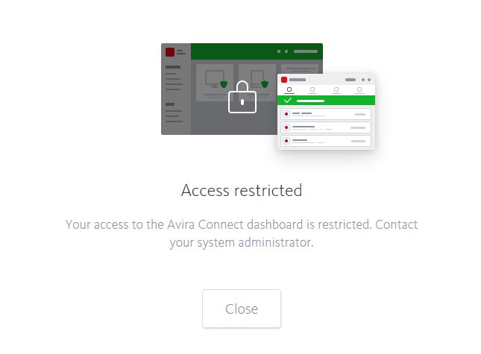Click the white padlock icon in illustration
Viewport: 481px width, 354px height.
pos(242,97)
